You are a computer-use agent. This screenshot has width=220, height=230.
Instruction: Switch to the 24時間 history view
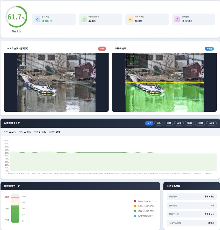point(211,123)
